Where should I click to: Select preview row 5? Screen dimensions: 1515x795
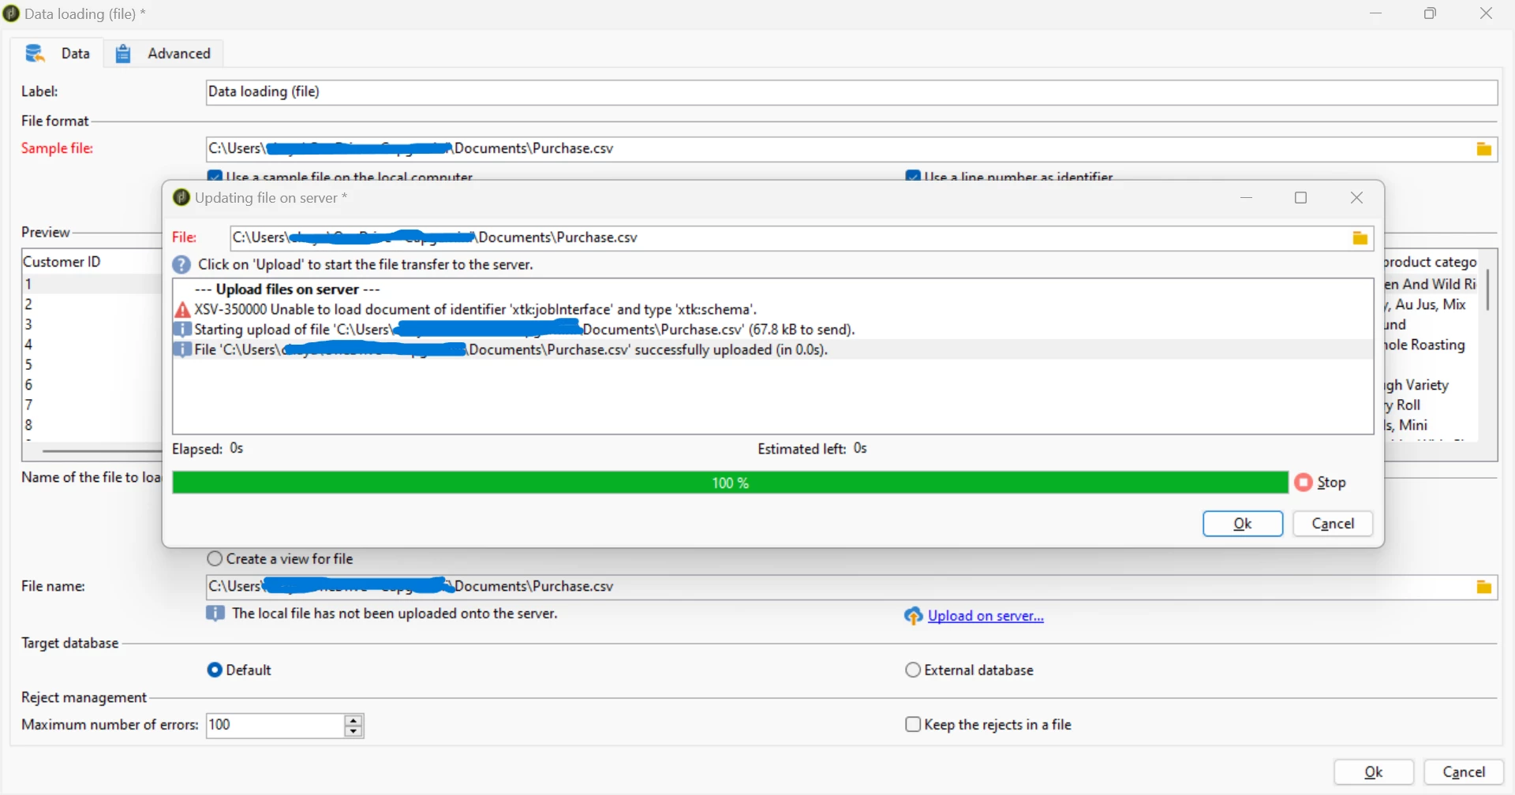pos(92,365)
